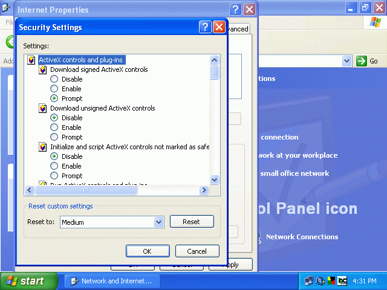Click Cancel in Security Settings dialog
The height and width of the screenshot is (290, 387).
pyautogui.click(x=197, y=251)
